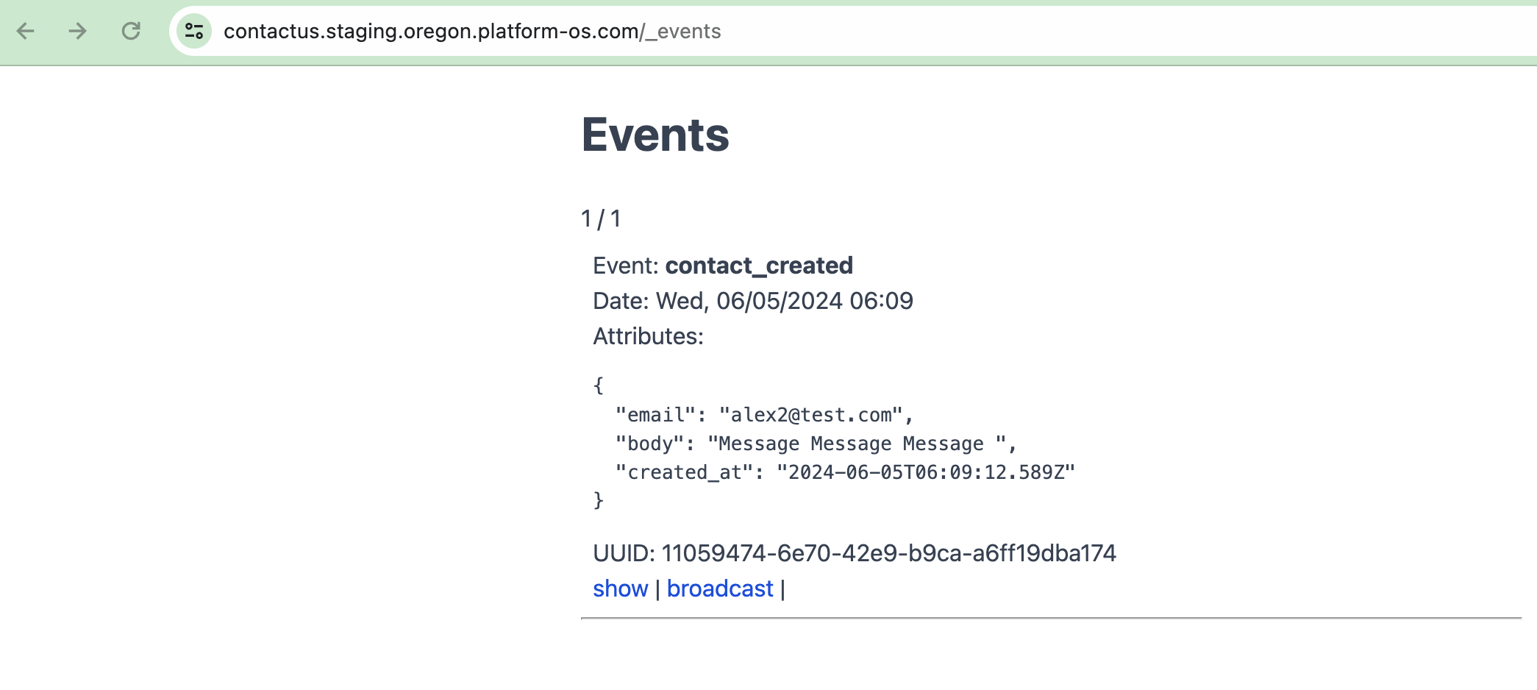The image size is (1537, 690).
Task: Click the contact_created event name
Action: [x=758, y=266]
